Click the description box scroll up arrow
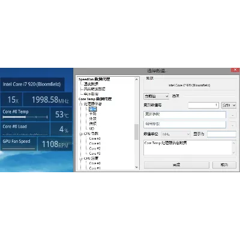This screenshot has height=240, width=240. (x=234, y=143)
